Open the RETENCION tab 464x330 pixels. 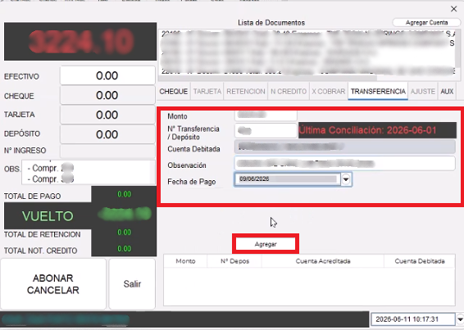(x=246, y=92)
